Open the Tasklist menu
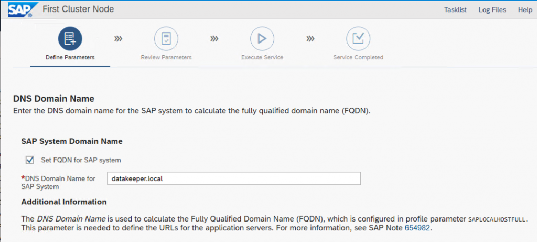537x242 pixels. point(455,10)
